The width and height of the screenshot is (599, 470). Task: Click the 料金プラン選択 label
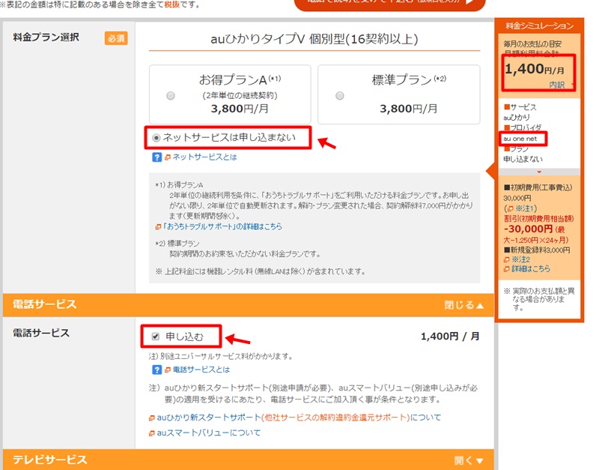[x=46, y=37]
